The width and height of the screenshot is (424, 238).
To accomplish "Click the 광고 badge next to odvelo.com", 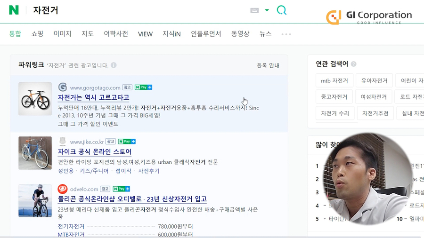I will tap(105, 189).
